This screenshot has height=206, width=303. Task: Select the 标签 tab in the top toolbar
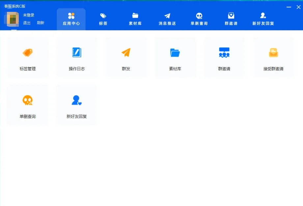coord(103,18)
